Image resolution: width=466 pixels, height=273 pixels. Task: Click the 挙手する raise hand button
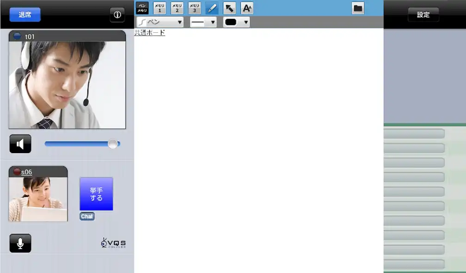(96, 194)
